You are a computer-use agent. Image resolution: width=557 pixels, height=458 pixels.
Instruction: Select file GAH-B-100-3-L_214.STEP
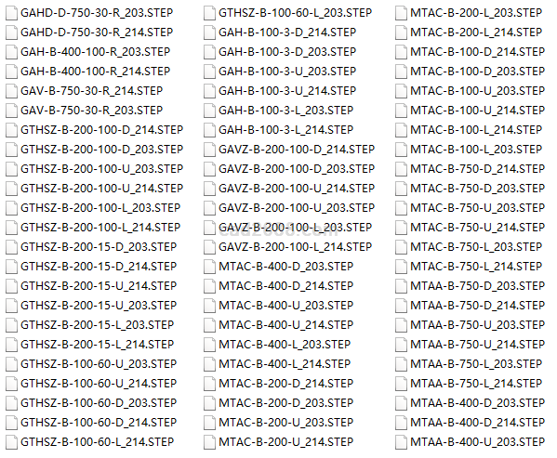286,130
